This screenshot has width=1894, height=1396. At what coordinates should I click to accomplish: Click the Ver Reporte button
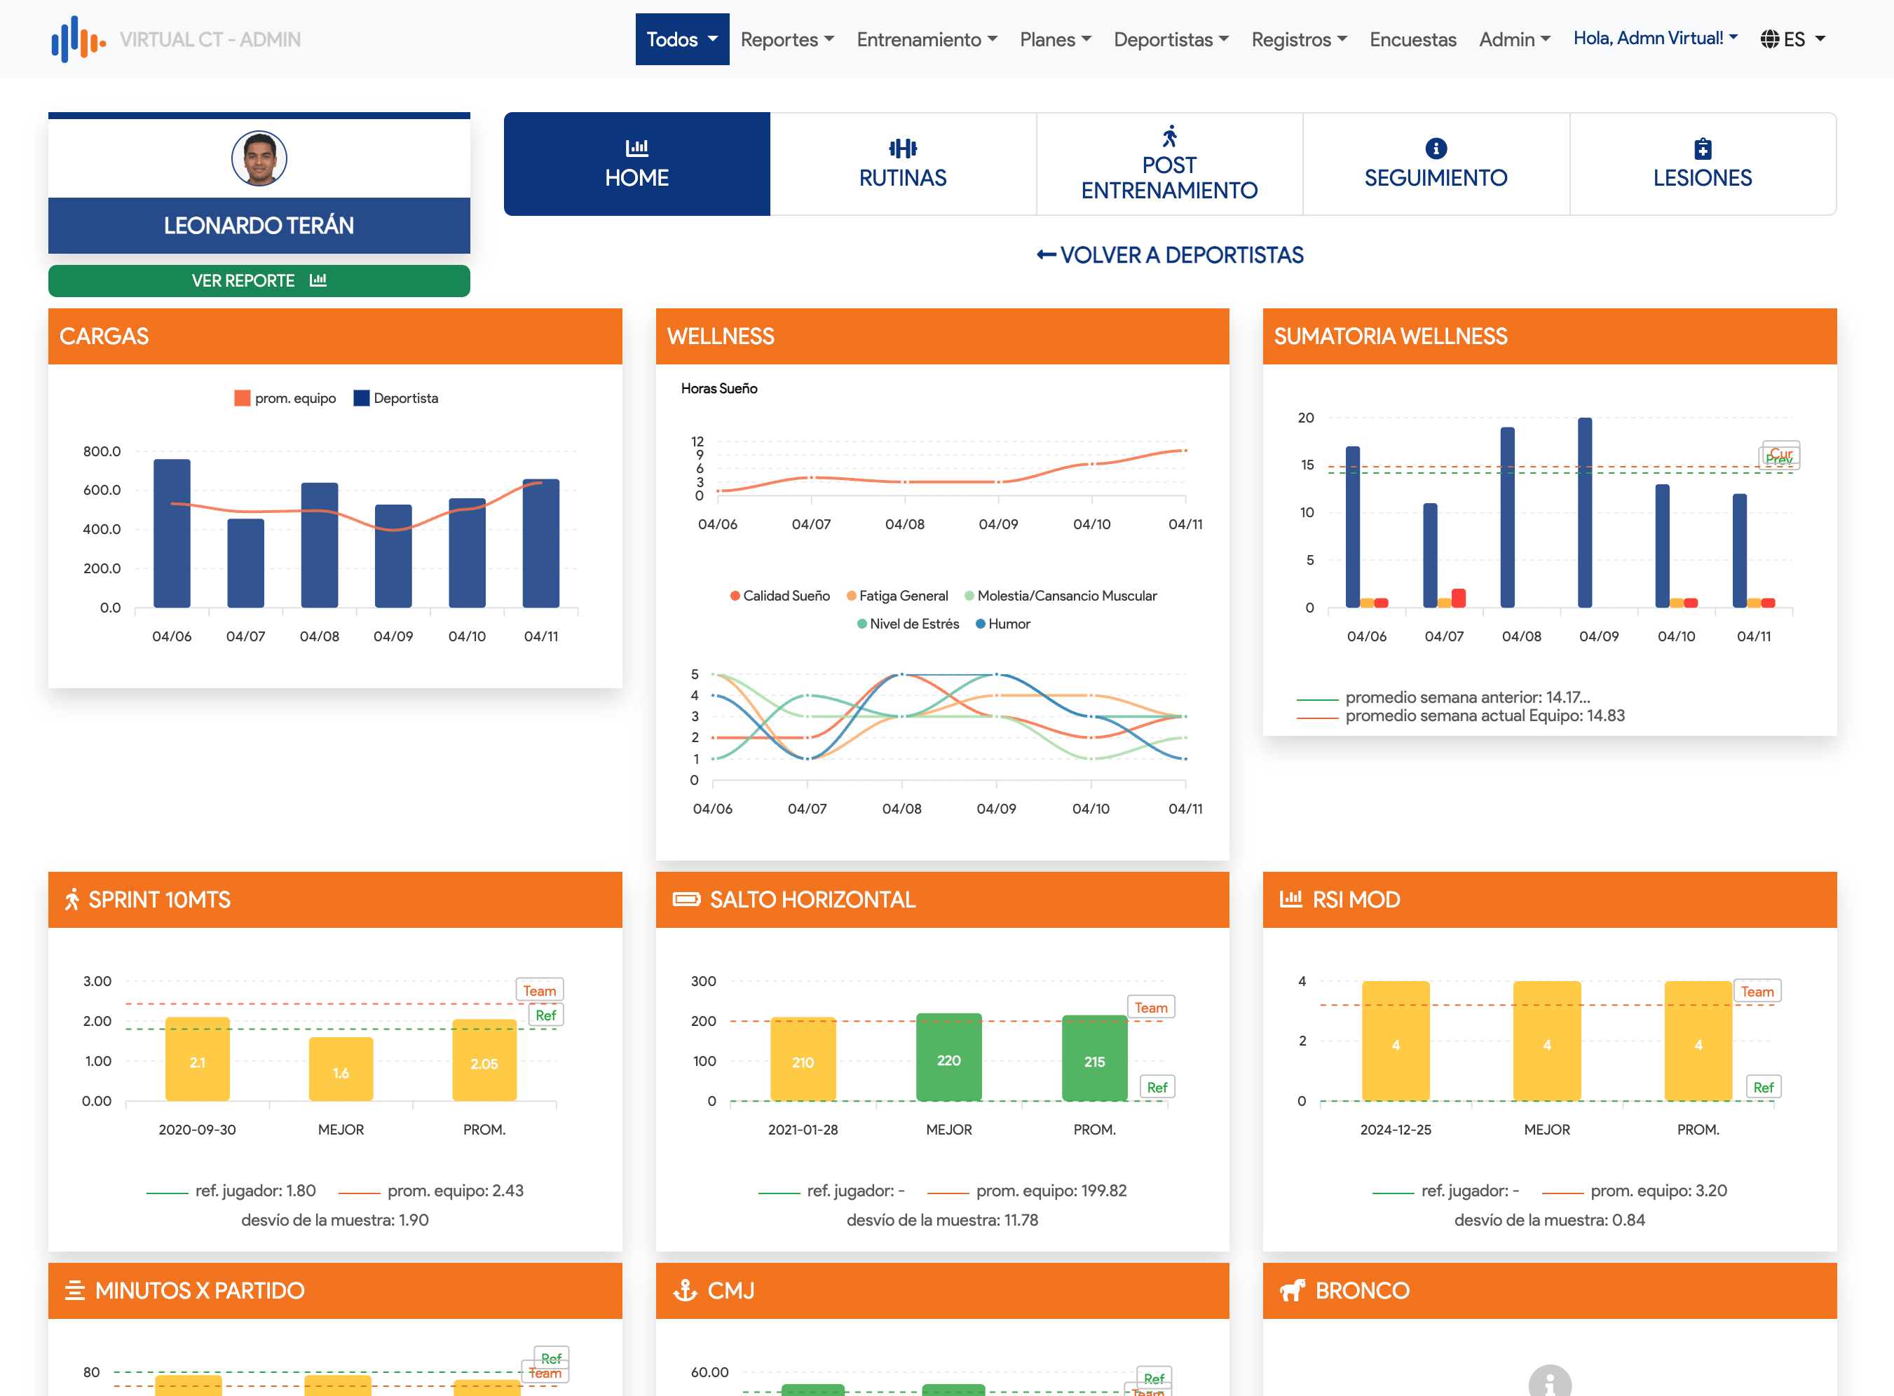tap(259, 280)
